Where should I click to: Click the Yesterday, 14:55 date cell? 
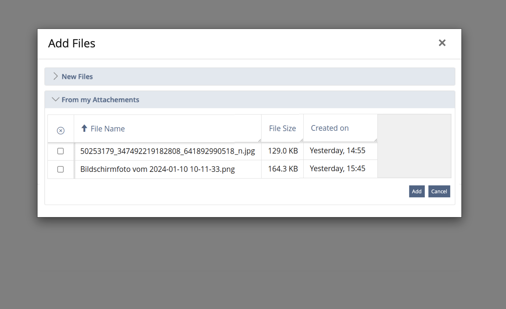click(x=337, y=151)
